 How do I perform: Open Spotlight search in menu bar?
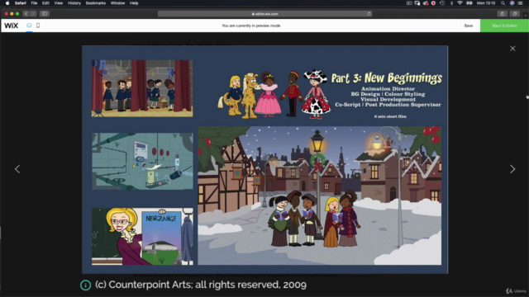click(x=503, y=3)
